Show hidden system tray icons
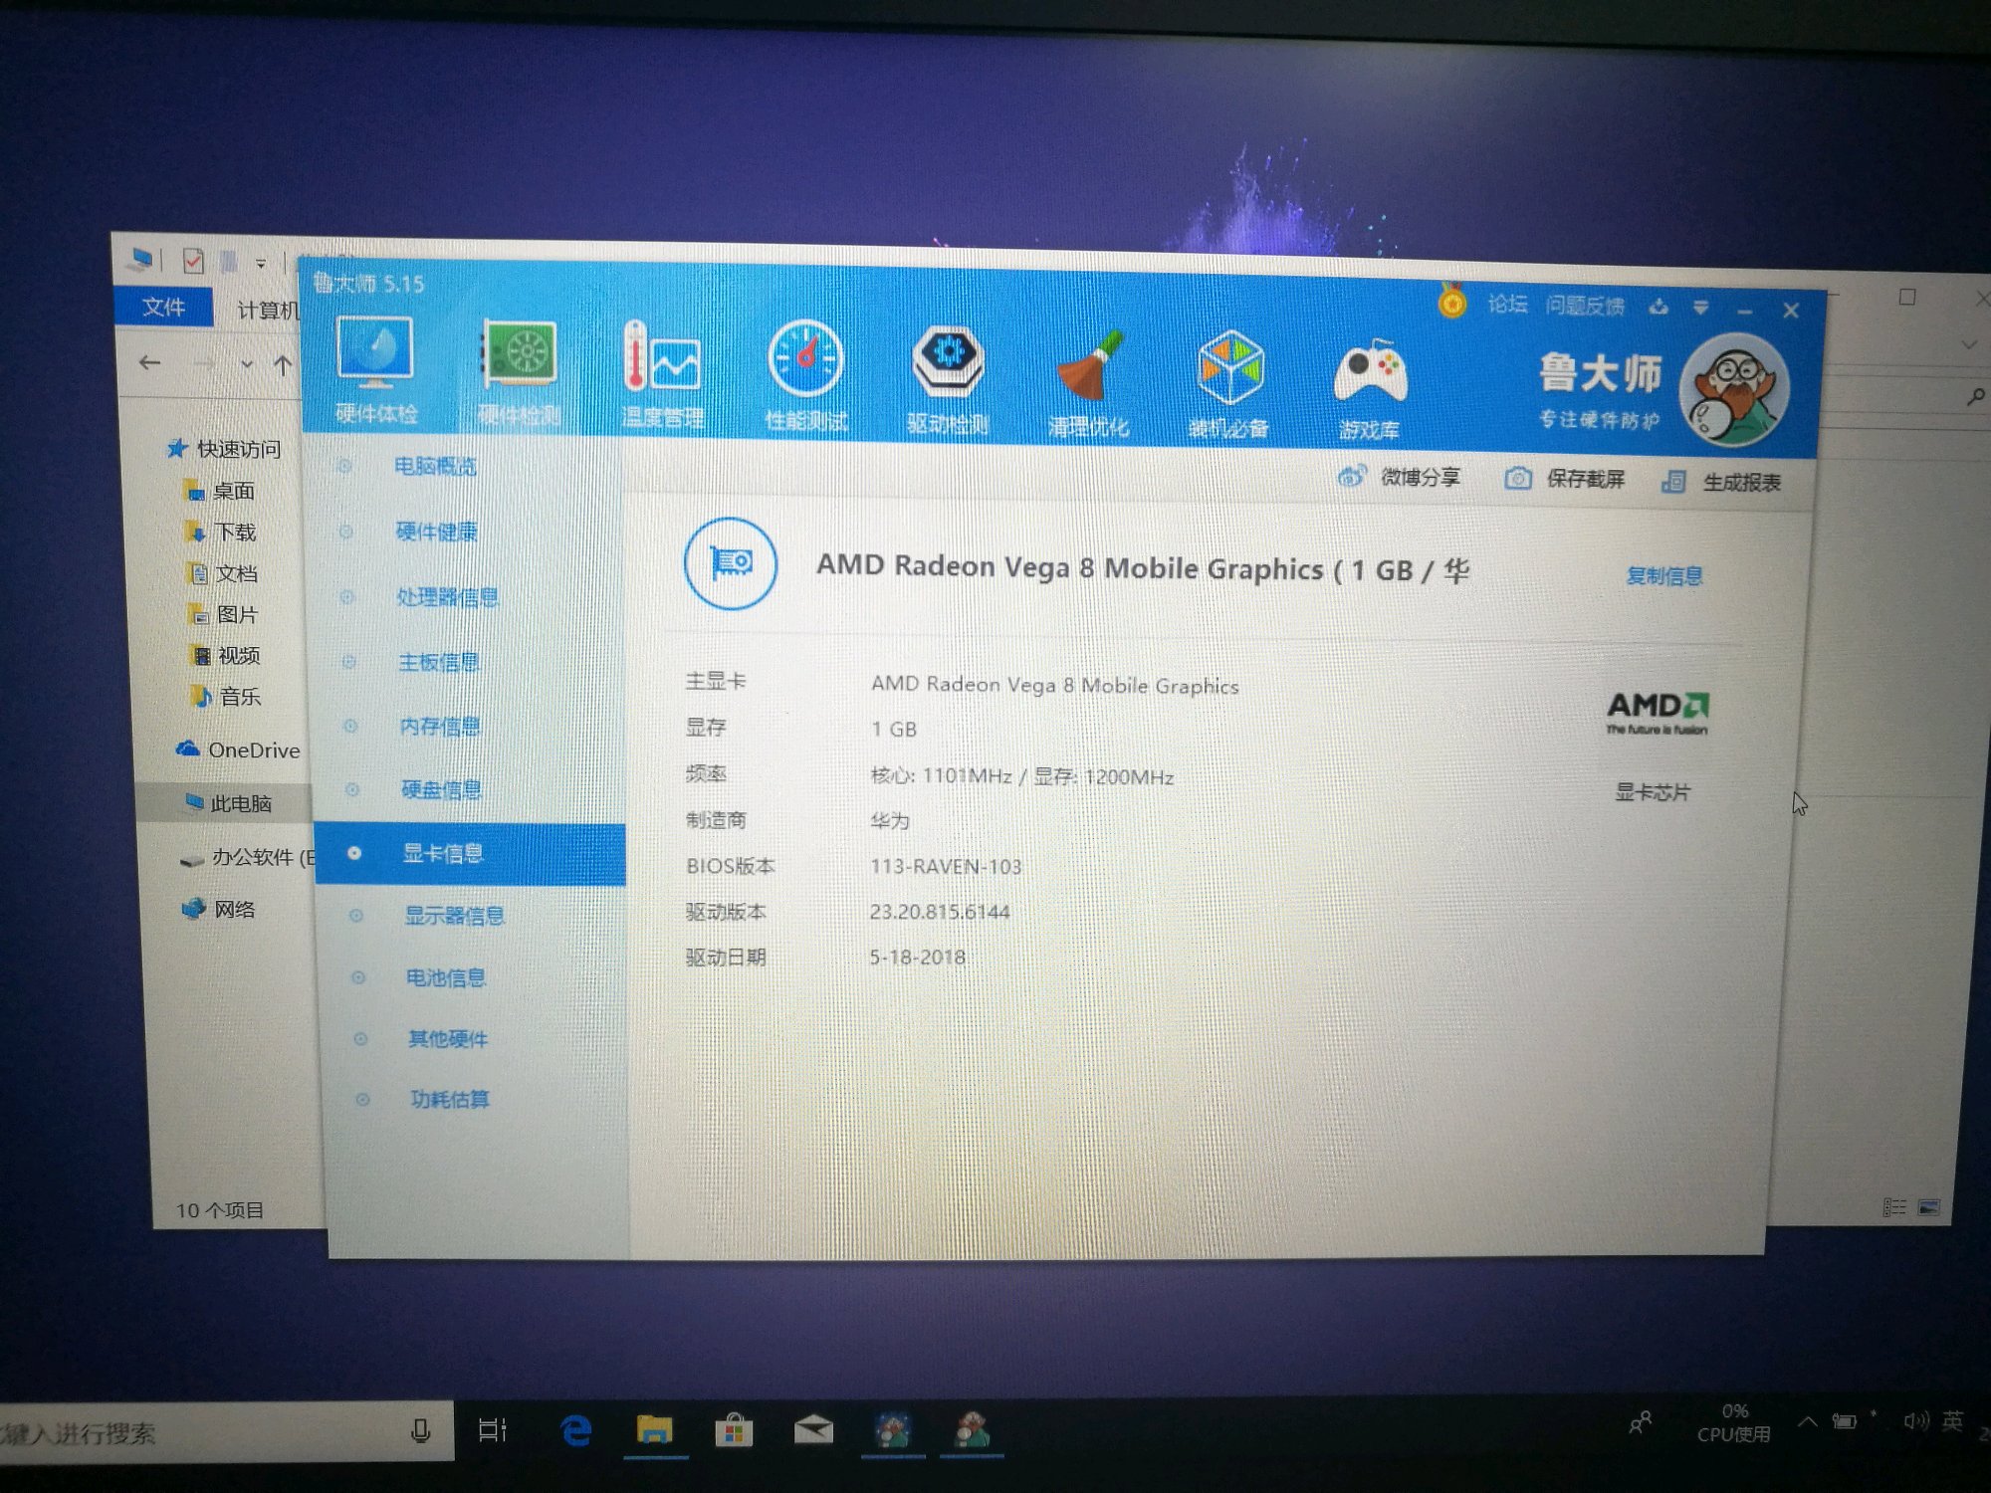Viewport: 1991px width, 1493px height. click(x=1807, y=1422)
